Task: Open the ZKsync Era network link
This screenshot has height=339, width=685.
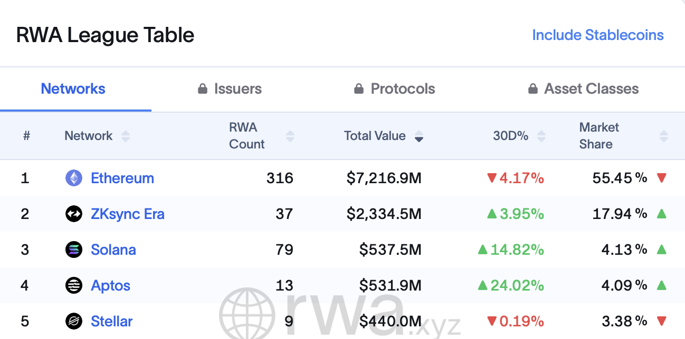Action: 128,214
